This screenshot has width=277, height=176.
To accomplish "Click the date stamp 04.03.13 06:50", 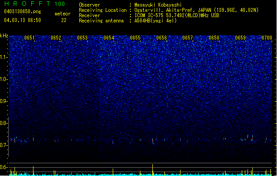I will (x=22, y=20).
